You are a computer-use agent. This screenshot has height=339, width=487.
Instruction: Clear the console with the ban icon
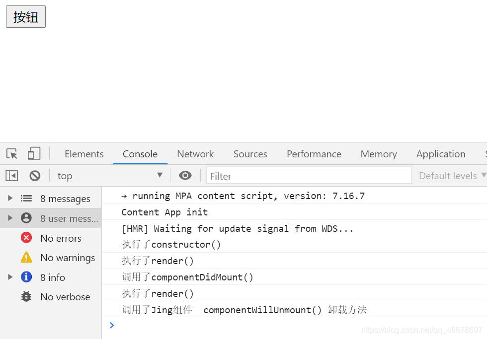click(x=35, y=176)
